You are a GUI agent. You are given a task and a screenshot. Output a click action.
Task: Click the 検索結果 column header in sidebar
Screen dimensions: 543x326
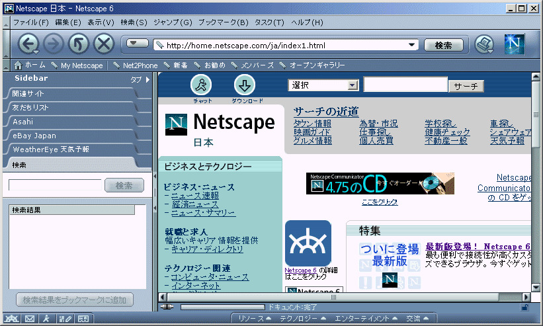point(72,210)
